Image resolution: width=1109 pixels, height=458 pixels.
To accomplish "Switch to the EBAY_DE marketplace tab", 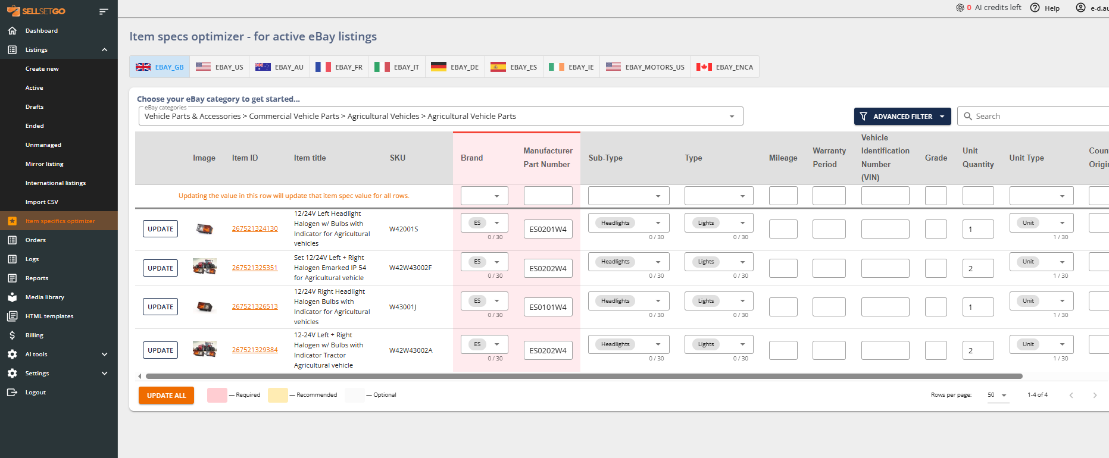I will [455, 67].
